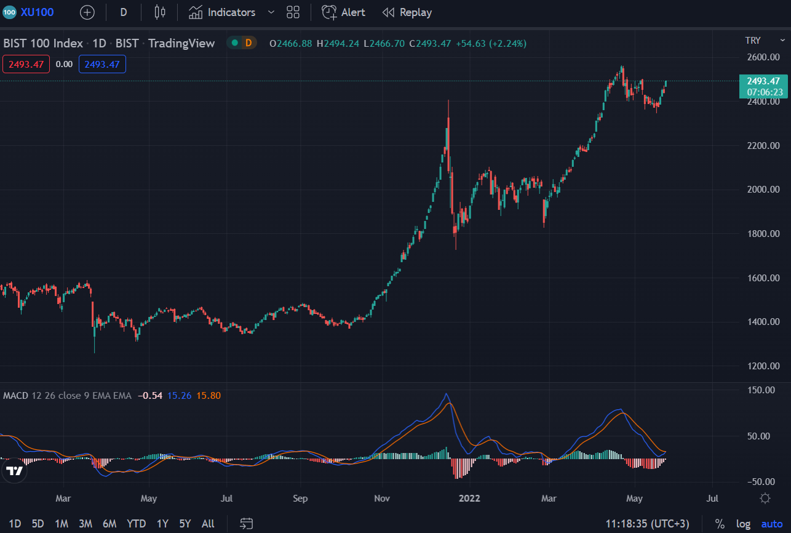The width and height of the screenshot is (791, 533).
Task: Switch to the 1Y date range
Action: [x=162, y=524]
